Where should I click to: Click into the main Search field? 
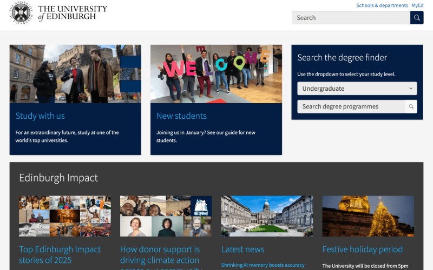point(351,18)
